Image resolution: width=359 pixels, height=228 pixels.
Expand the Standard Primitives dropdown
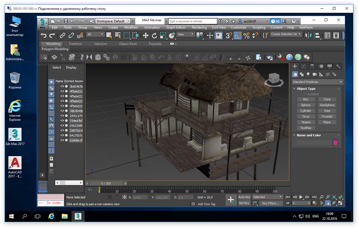tap(318, 82)
